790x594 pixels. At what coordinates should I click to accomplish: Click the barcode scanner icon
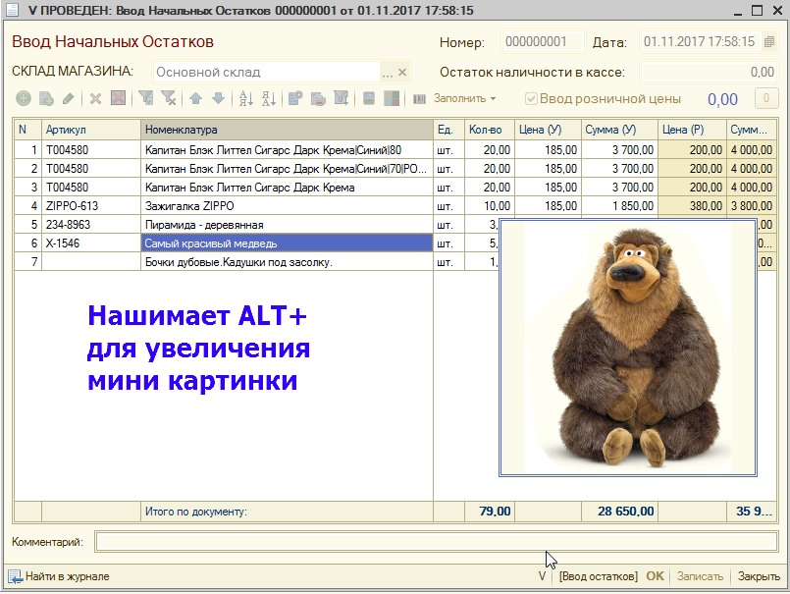click(x=420, y=99)
